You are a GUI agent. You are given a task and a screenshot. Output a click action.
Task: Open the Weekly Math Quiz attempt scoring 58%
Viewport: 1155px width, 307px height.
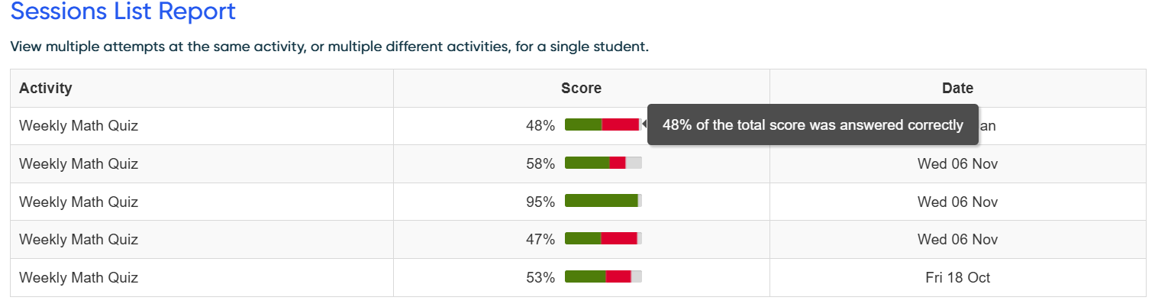pyautogui.click(x=79, y=163)
